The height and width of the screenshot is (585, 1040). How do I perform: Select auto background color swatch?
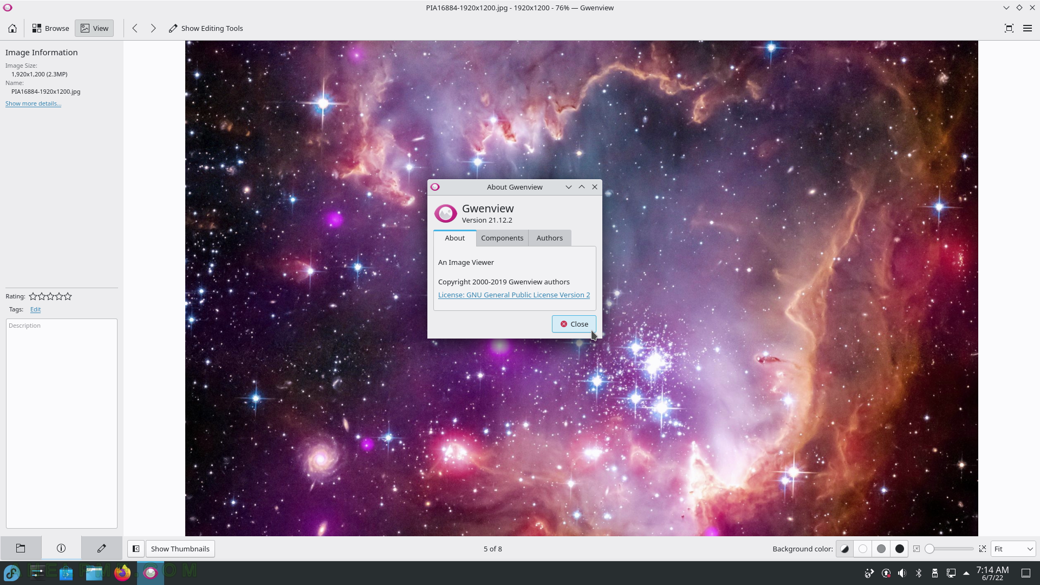point(844,549)
